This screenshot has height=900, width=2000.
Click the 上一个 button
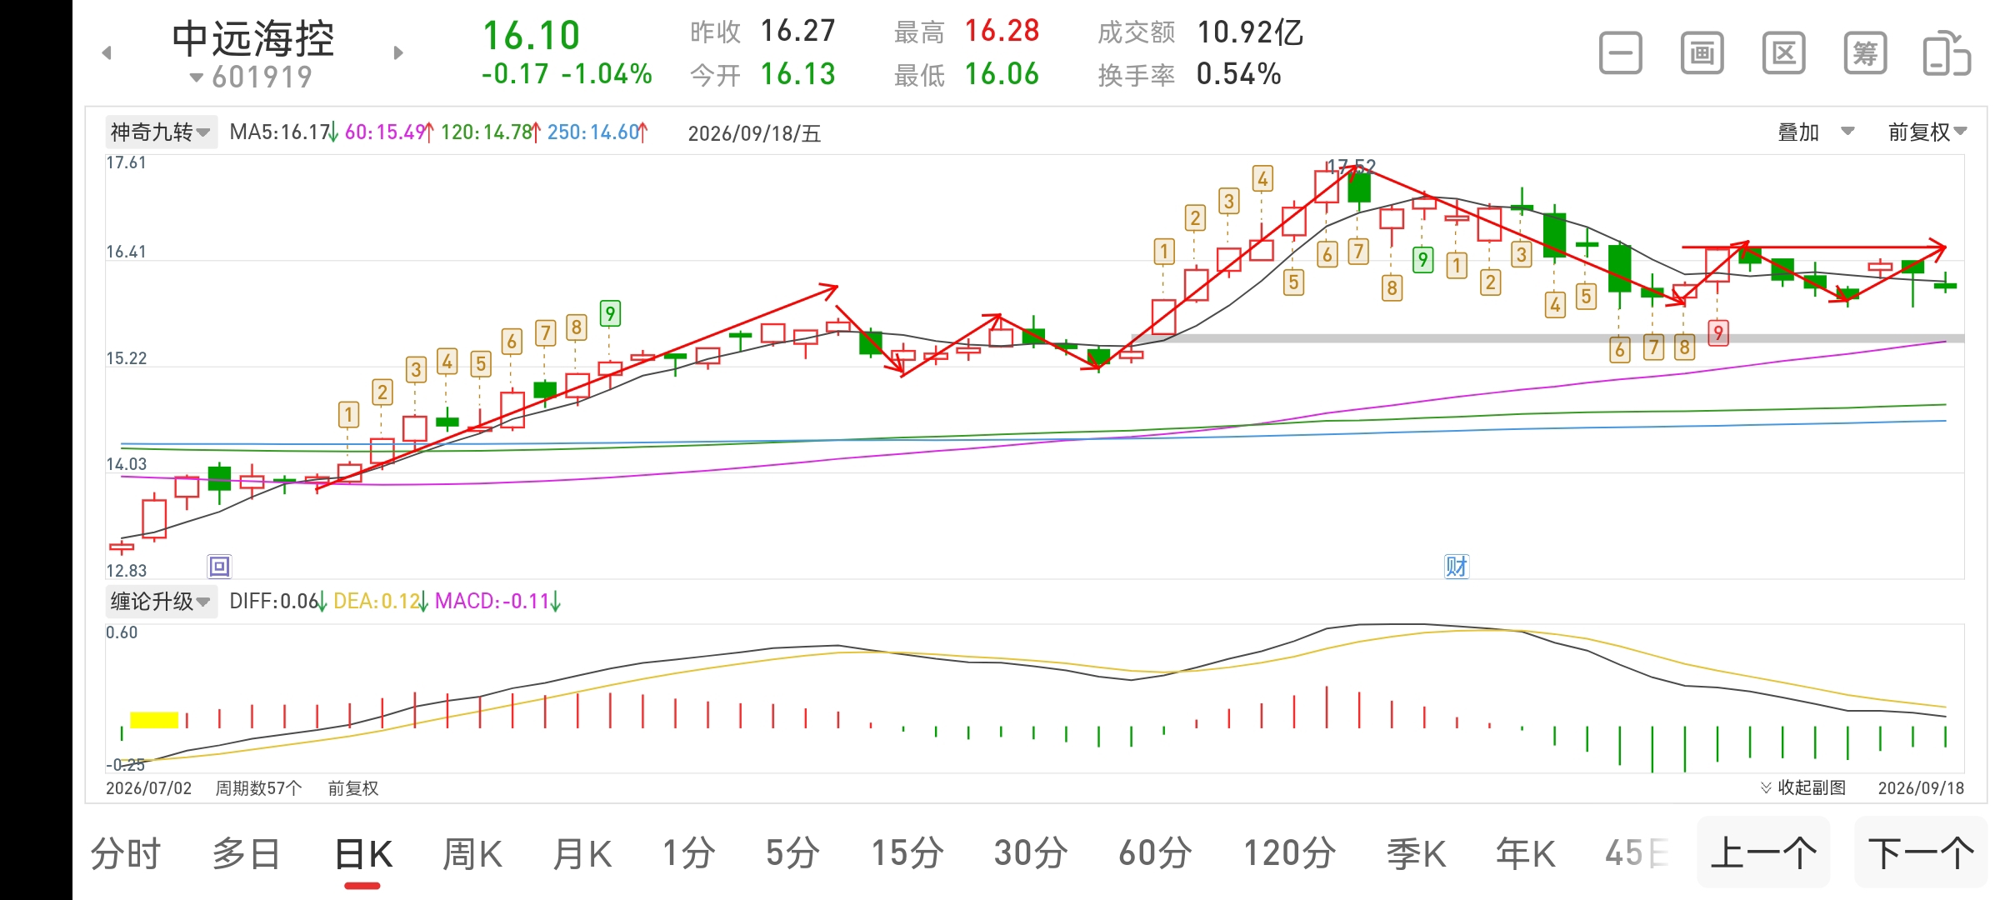click(1763, 852)
